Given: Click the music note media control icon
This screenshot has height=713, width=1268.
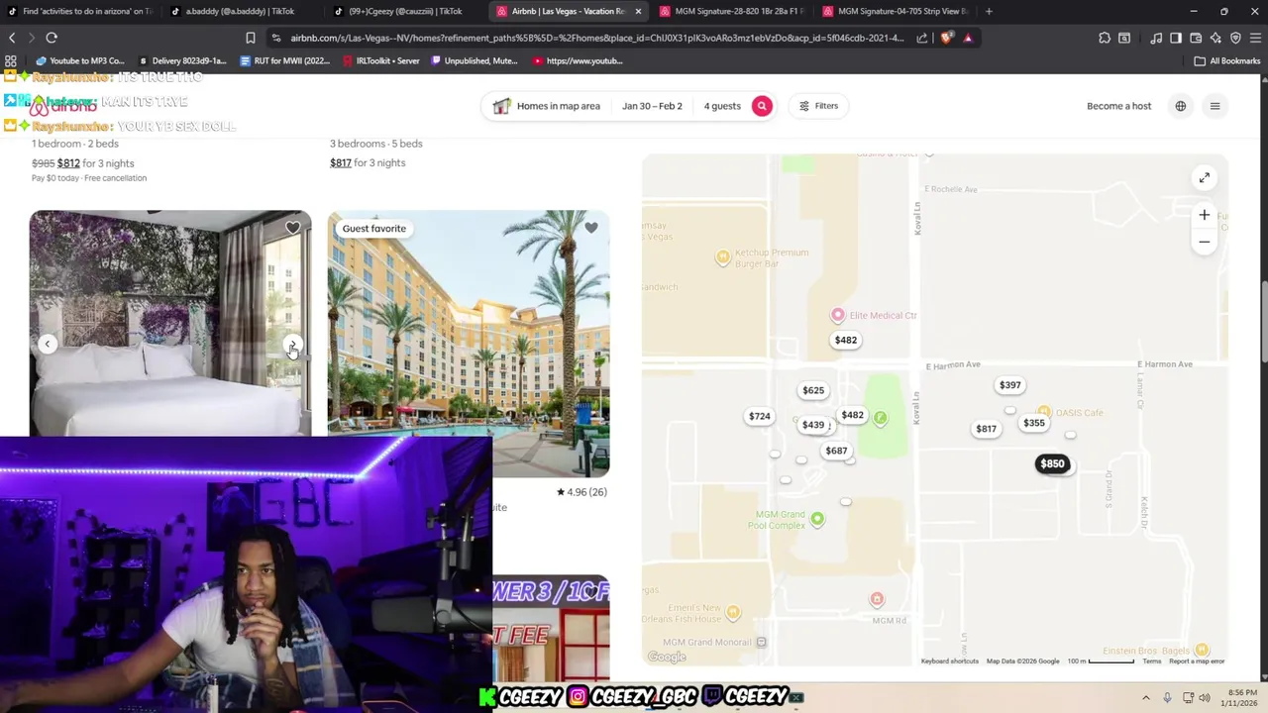Looking at the screenshot, I should coord(1156,38).
